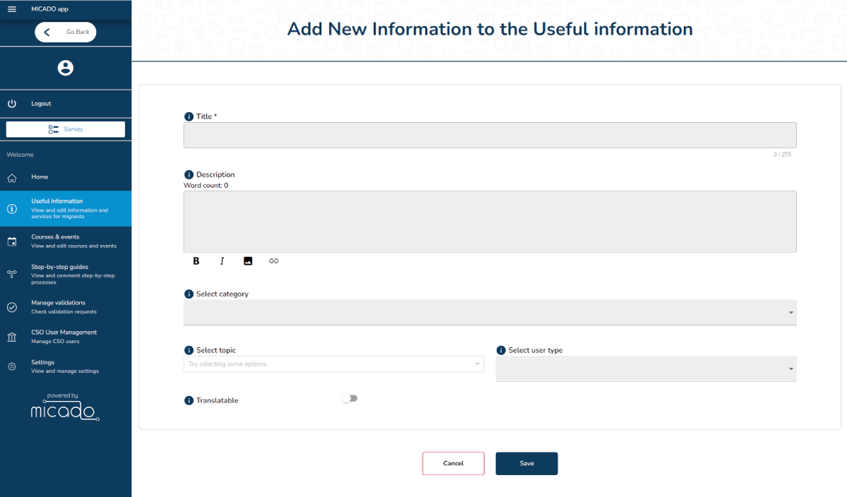Click the 'Welcome' sidebar text
847x497 pixels.
pyautogui.click(x=20, y=155)
